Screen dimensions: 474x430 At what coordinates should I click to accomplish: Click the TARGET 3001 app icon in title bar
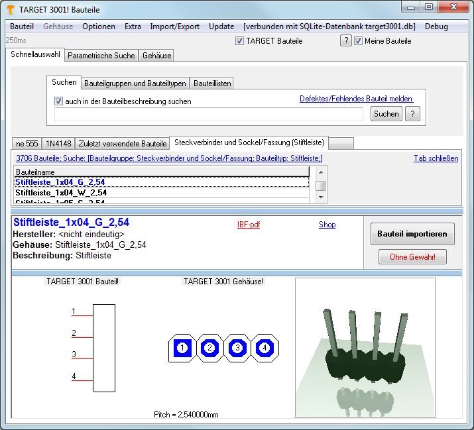[x=10, y=8]
